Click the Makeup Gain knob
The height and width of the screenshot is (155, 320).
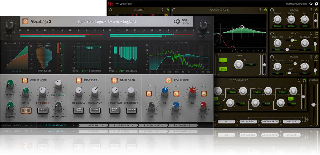[x=58, y=105]
